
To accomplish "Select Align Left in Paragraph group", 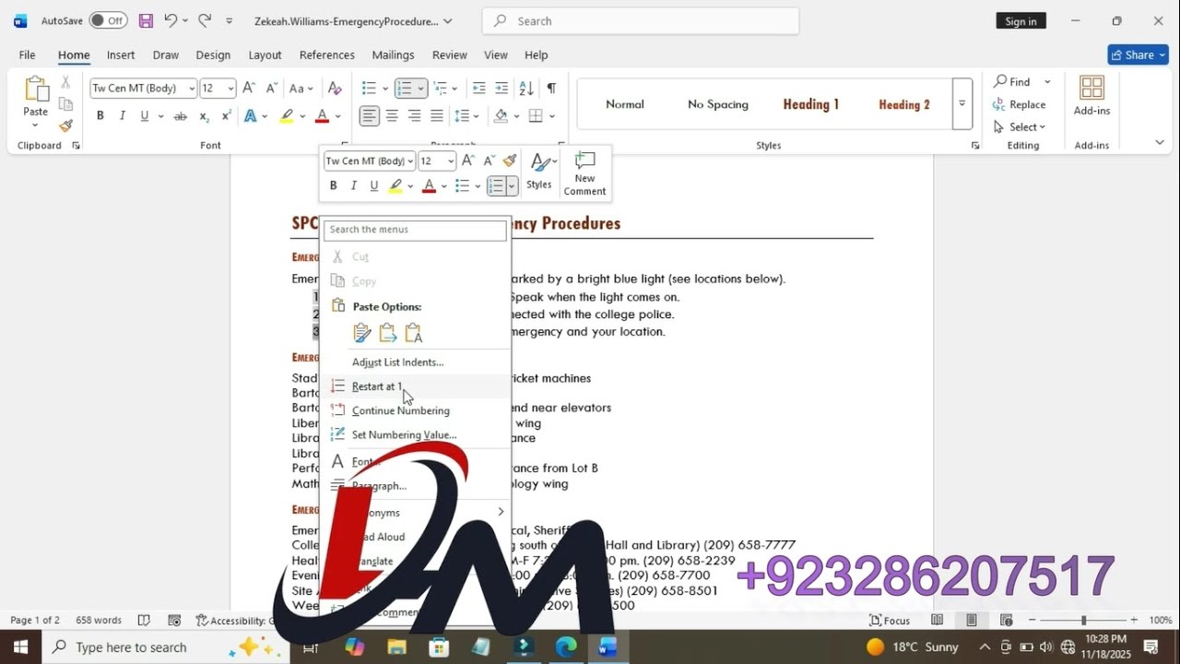I will tap(369, 116).
